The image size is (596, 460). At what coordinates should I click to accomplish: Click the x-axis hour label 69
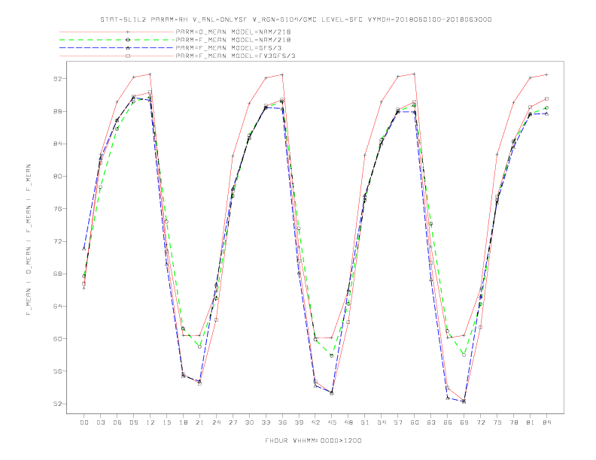pyautogui.click(x=464, y=422)
